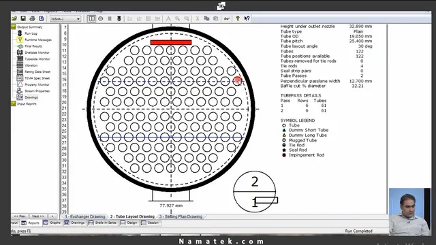Click the context help arrow icon
The width and height of the screenshot is (436, 245).
pos(247,18)
